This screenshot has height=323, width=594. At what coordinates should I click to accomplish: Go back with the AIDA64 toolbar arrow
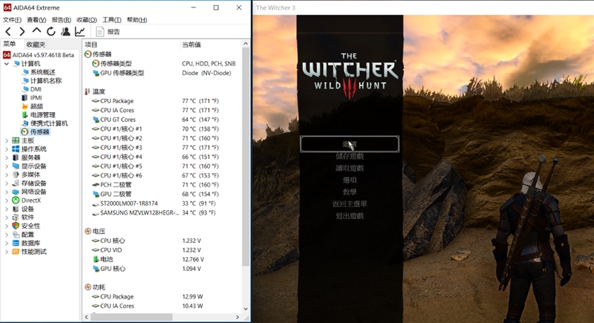pyautogui.click(x=8, y=32)
